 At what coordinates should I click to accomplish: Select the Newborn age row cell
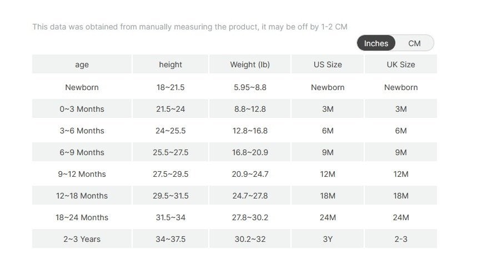point(82,87)
